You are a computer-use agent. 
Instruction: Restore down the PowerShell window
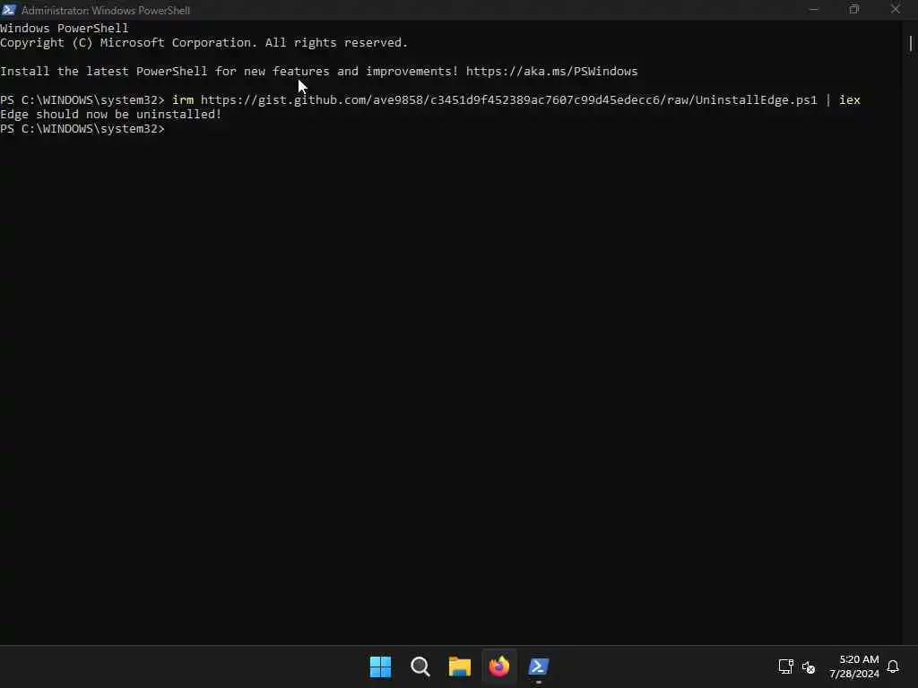coord(854,9)
